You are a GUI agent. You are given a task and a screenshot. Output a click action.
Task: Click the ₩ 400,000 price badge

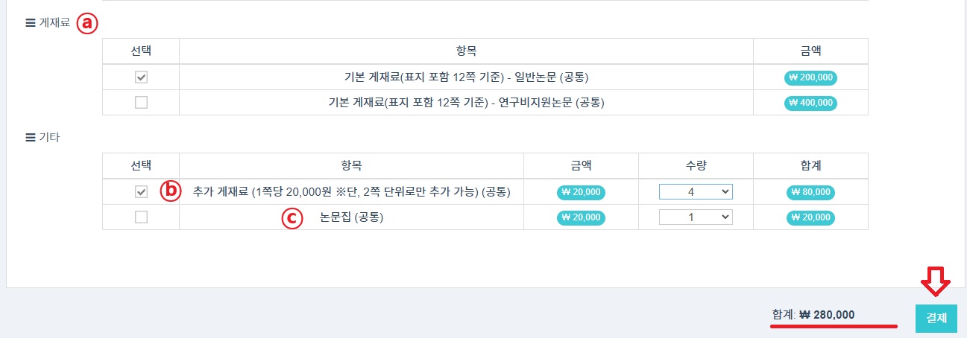[x=810, y=103]
